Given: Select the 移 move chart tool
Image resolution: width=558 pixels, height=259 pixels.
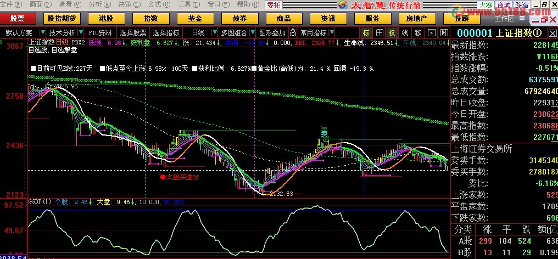Looking at the screenshot, I should pos(418,33).
